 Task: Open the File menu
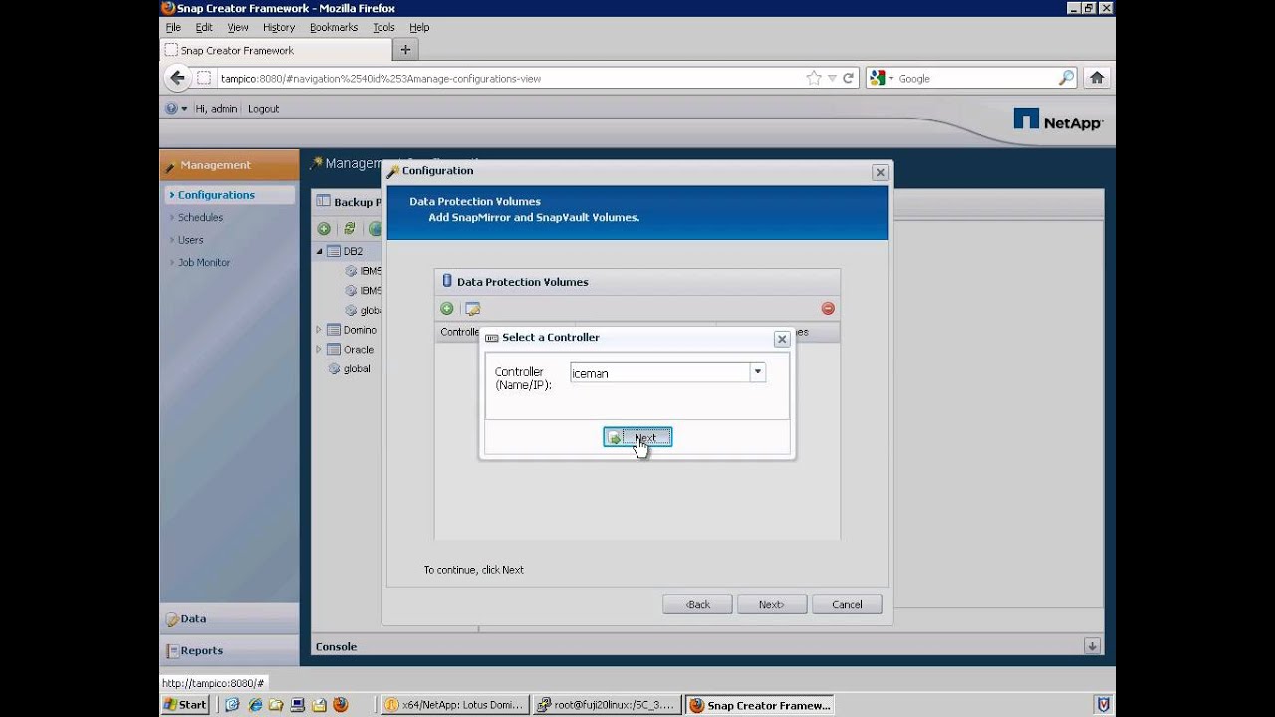click(173, 28)
